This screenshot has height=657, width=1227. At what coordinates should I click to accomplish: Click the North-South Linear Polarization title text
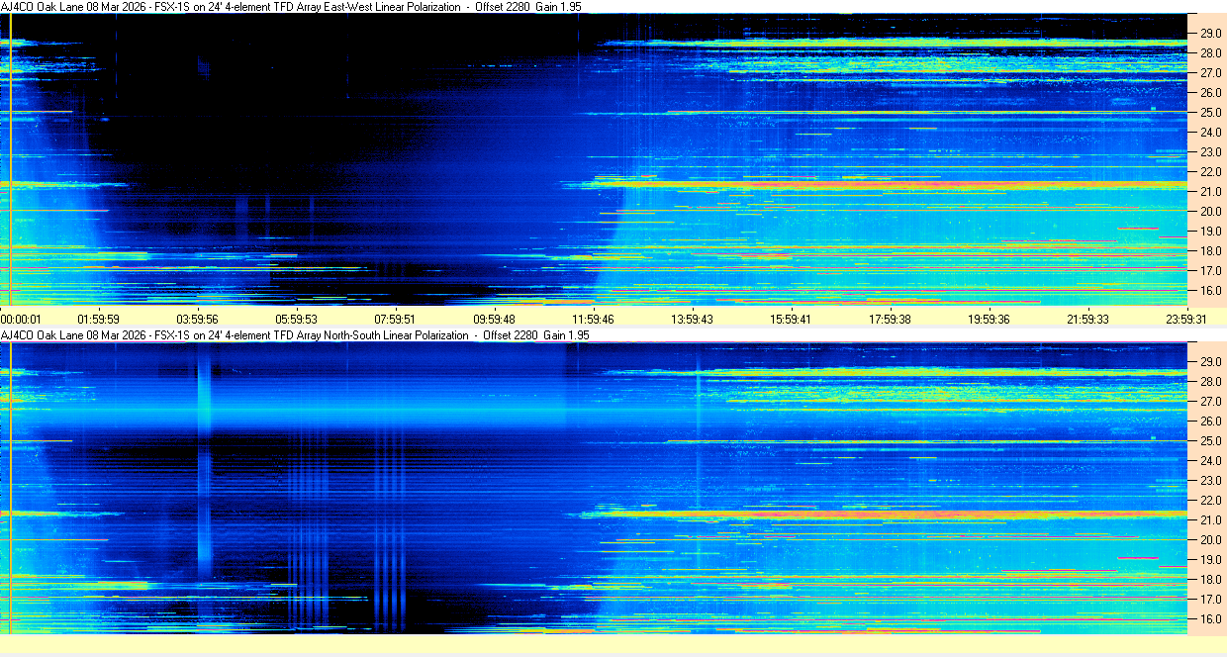point(396,335)
